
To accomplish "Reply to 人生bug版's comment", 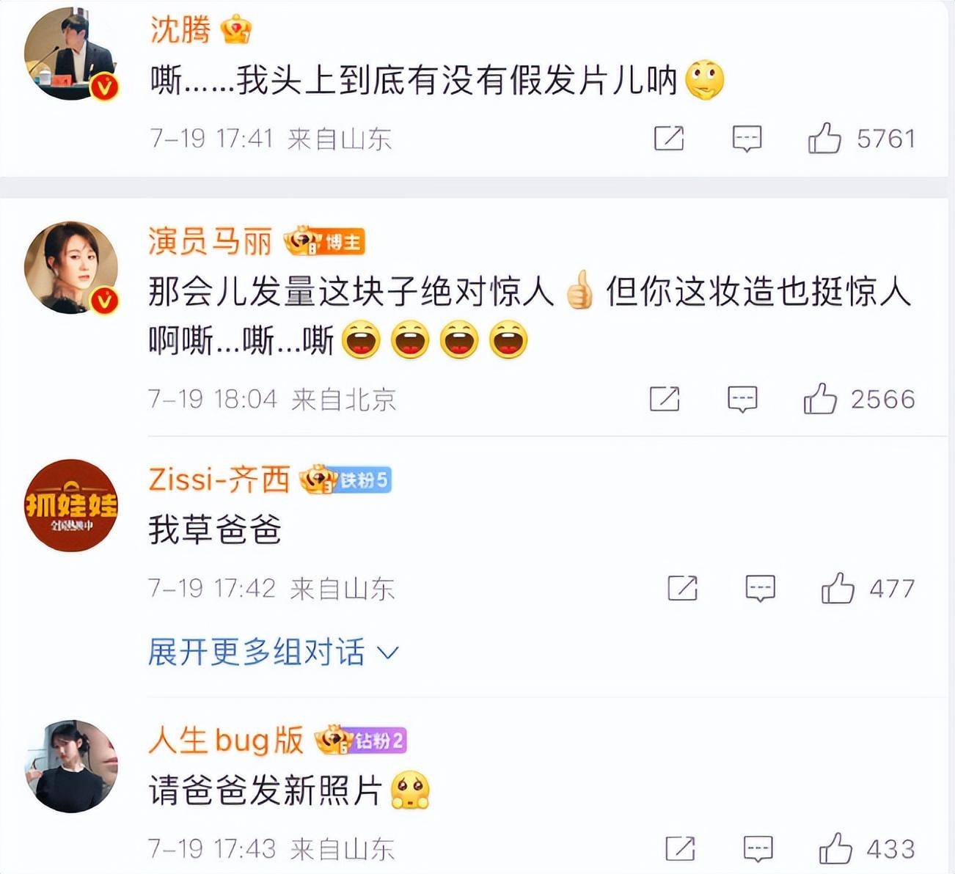I will 758,849.
